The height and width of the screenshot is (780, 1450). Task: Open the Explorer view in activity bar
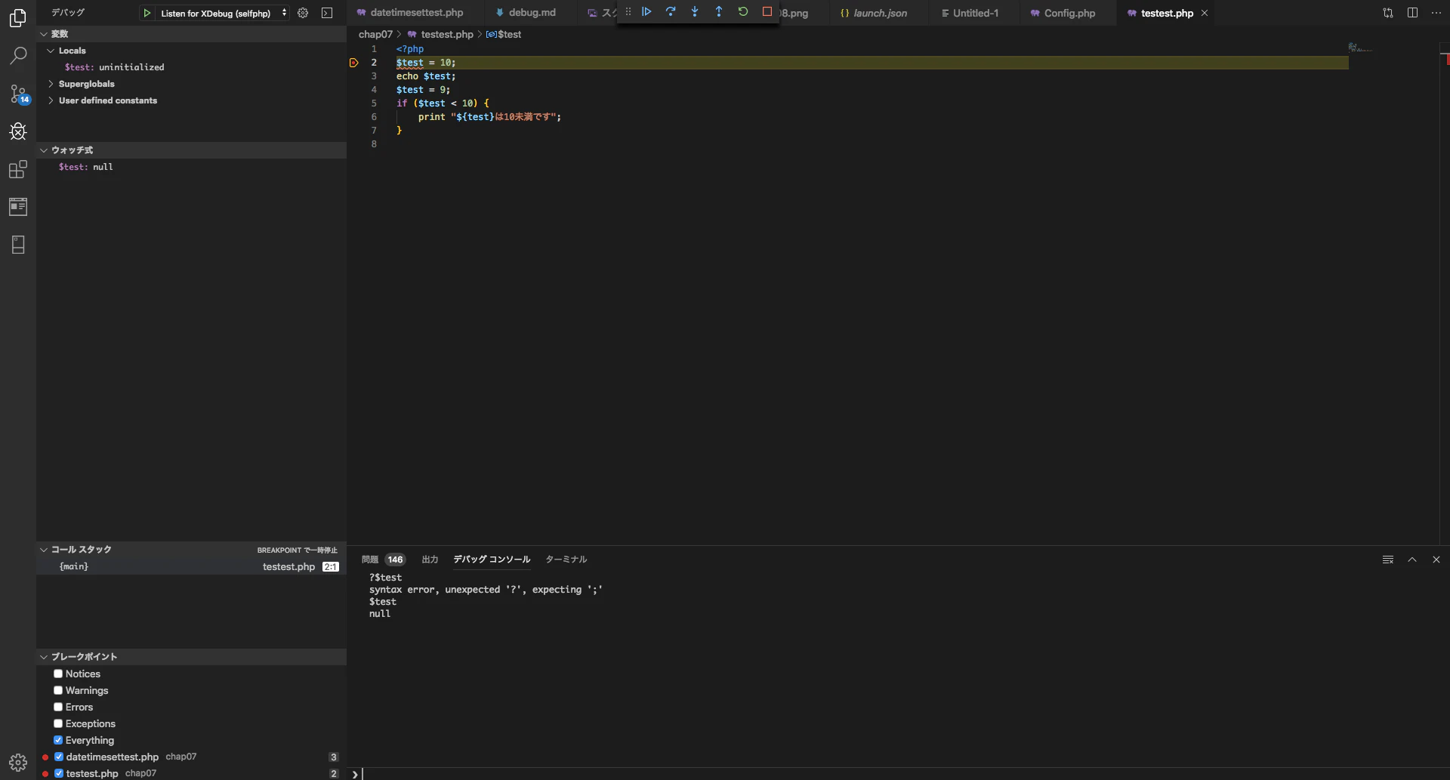pos(18,17)
